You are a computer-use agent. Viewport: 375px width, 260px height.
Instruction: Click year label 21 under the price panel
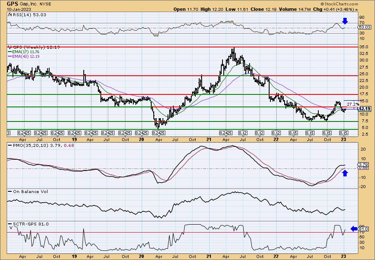point(209,139)
